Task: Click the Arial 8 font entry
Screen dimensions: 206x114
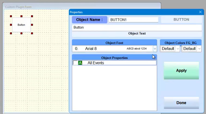Action: tap(91, 49)
